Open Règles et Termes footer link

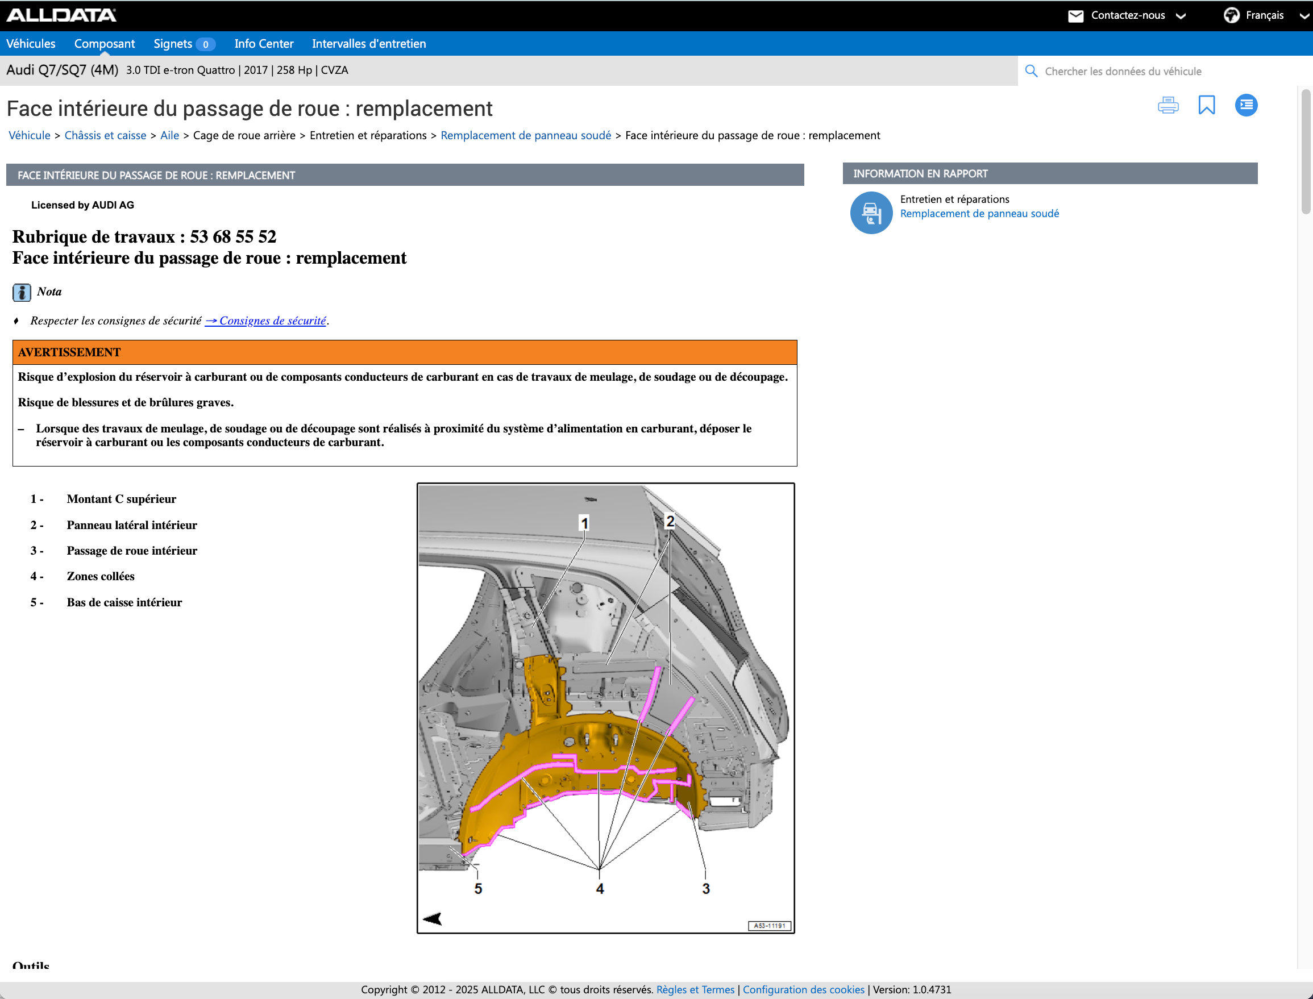[x=695, y=989]
